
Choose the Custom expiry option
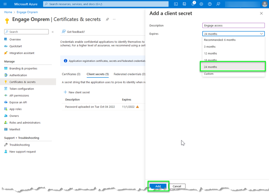209,74
